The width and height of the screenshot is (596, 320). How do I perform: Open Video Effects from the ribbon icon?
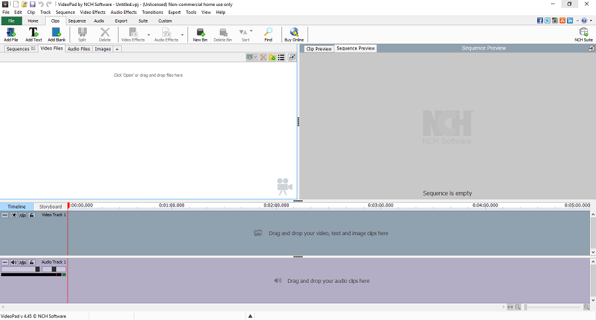(x=132, y=34)
